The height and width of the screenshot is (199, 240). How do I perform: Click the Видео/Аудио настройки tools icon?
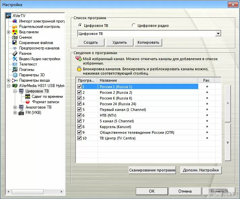coord(15,59)
